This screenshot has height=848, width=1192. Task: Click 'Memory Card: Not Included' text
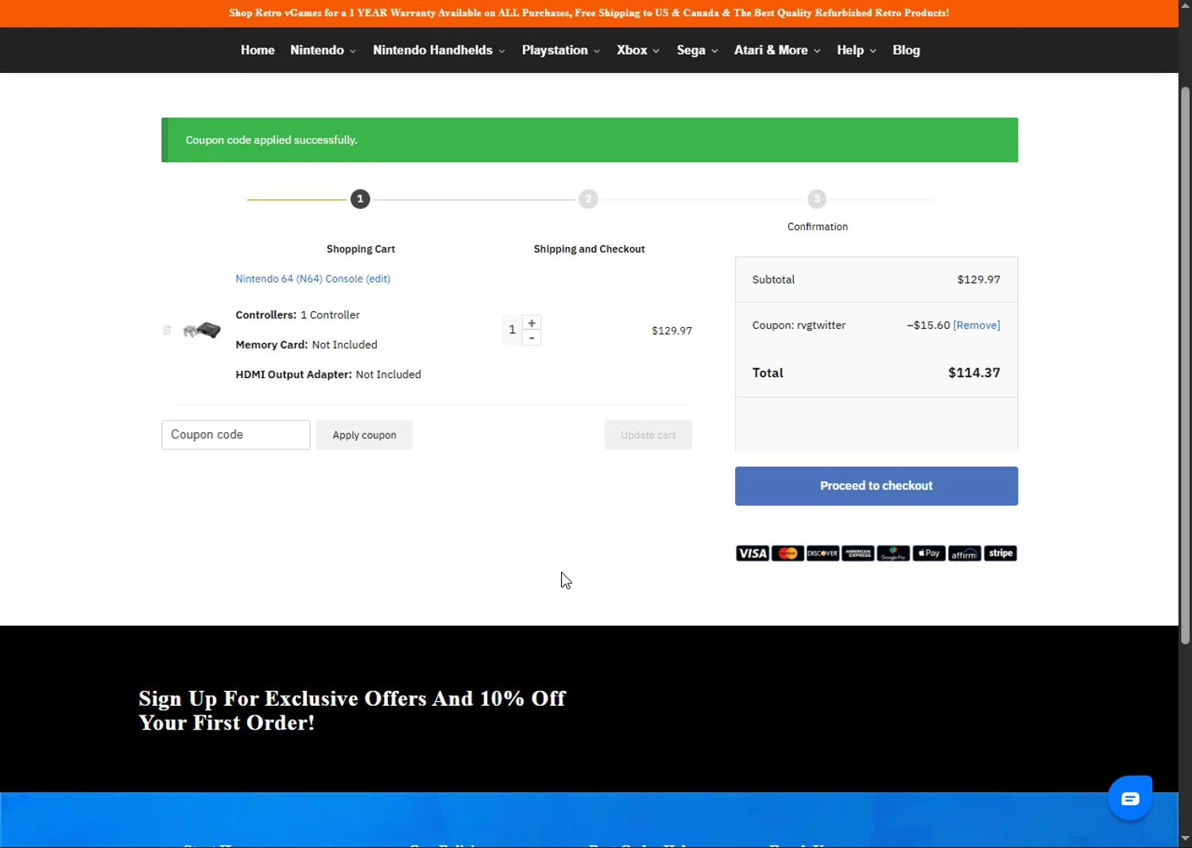(306, 345)
